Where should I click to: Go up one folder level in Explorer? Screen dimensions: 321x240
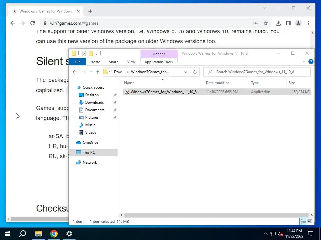[x=98, y=72]
